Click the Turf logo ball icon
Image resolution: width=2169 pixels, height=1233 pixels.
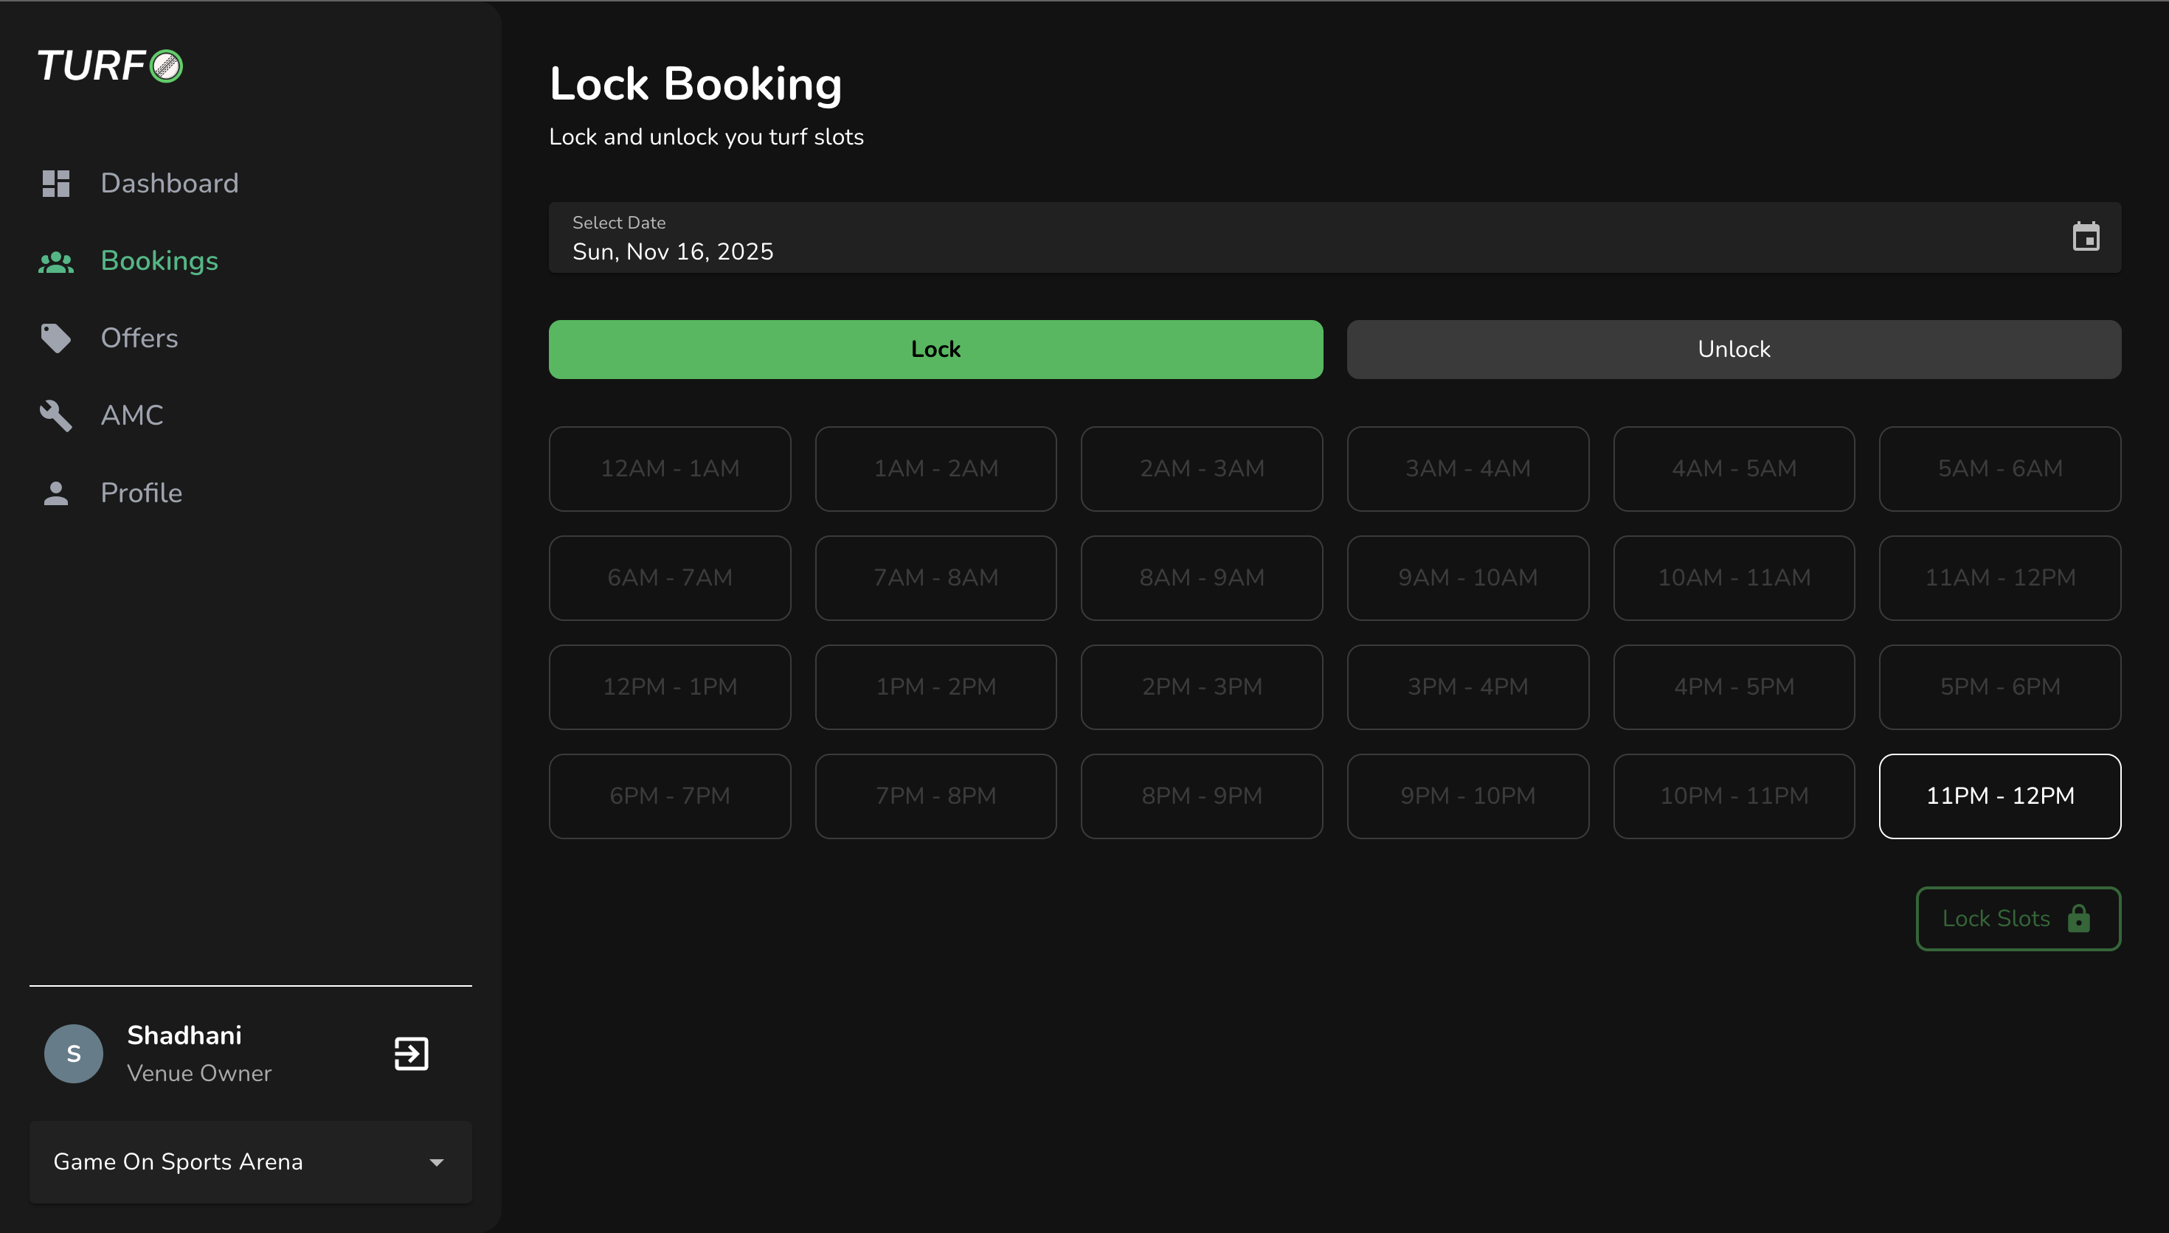tap(166, 66)
